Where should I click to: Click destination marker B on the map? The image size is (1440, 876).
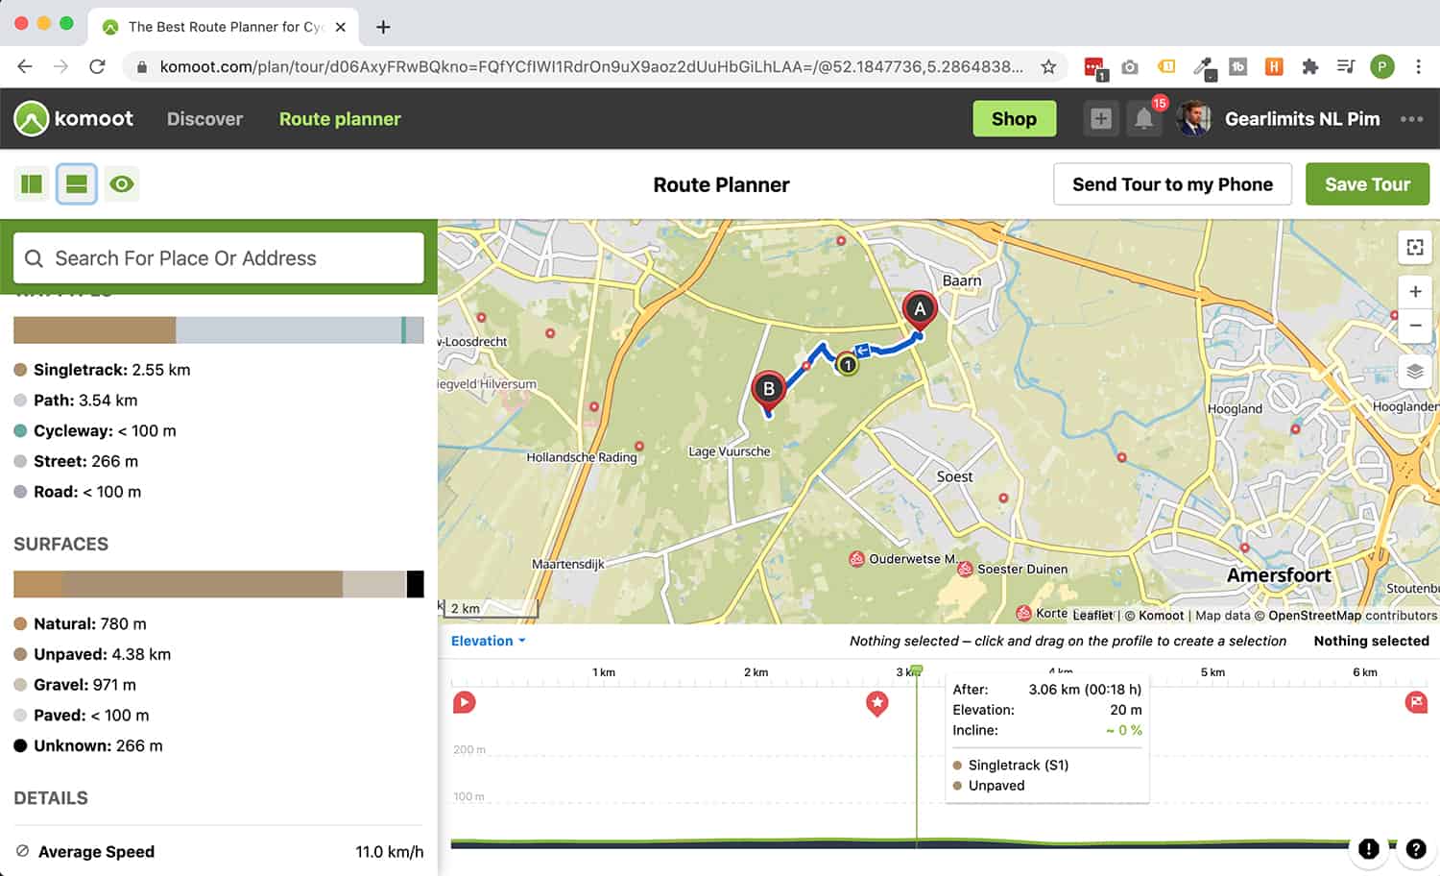[x=768, y=391]
